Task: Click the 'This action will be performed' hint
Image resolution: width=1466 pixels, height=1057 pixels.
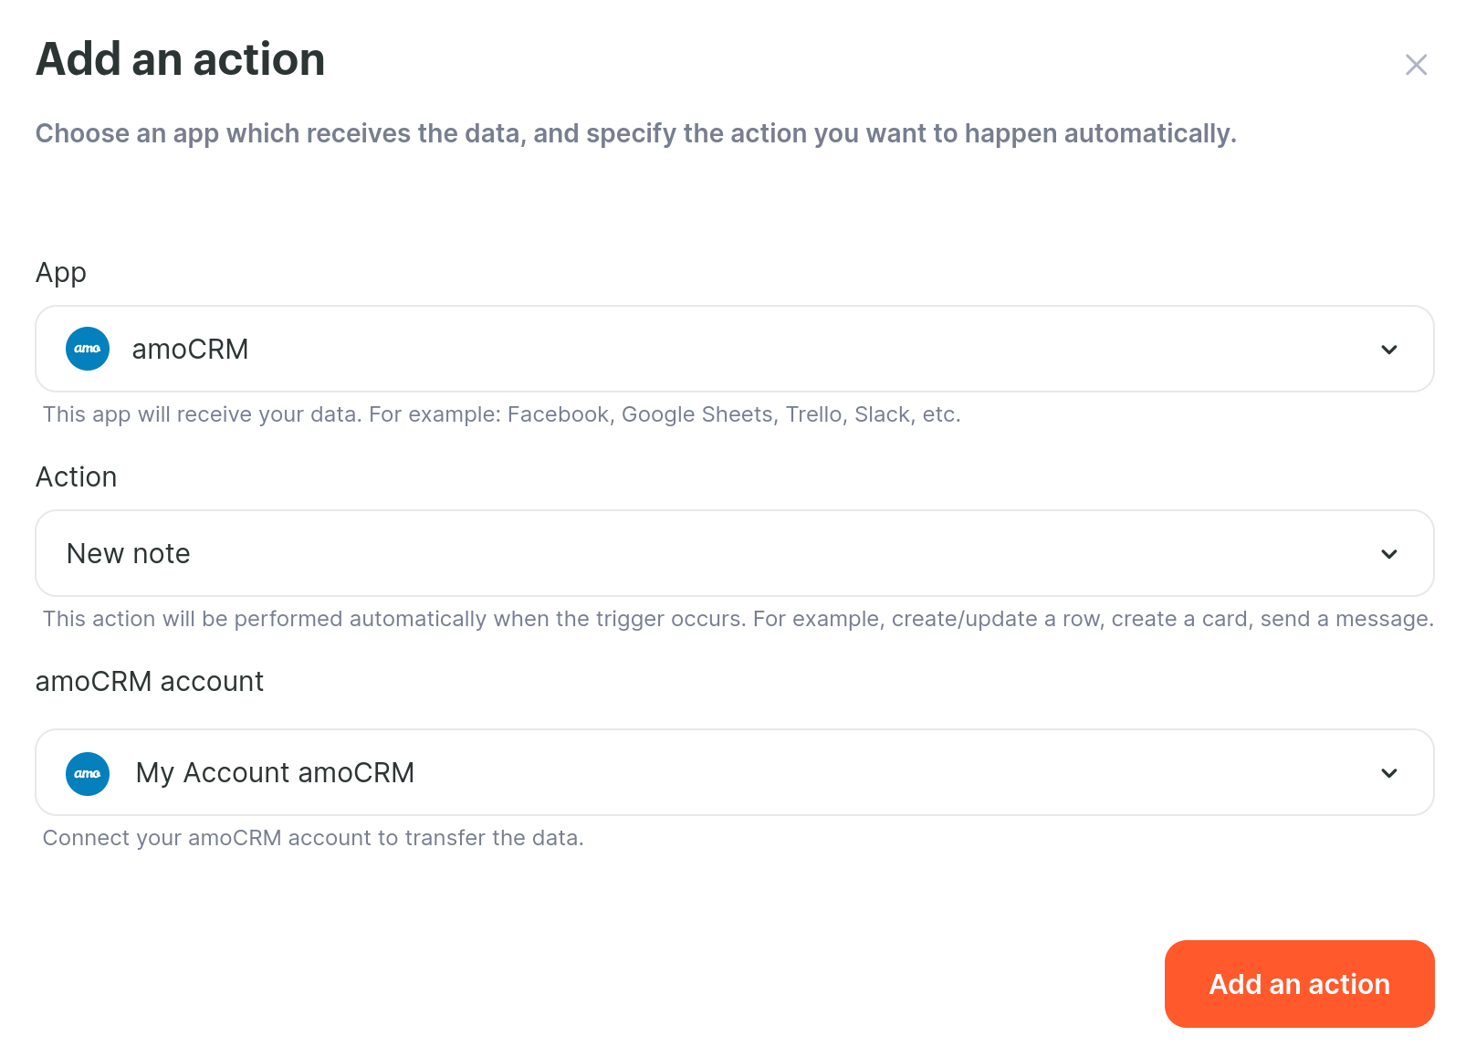Action: pos(738,619)
